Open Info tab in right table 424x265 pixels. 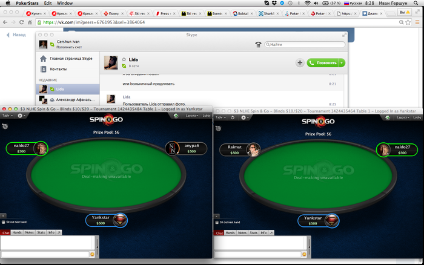[263, 232]
